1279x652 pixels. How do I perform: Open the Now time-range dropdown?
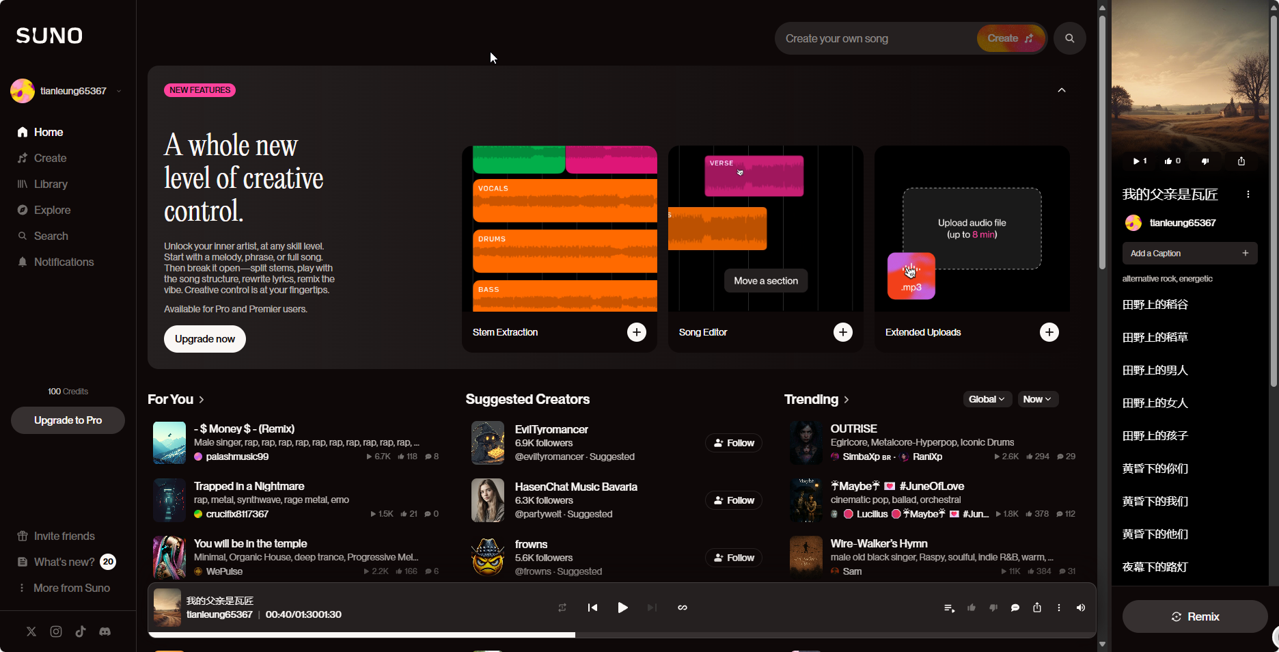coord(1037,399)
